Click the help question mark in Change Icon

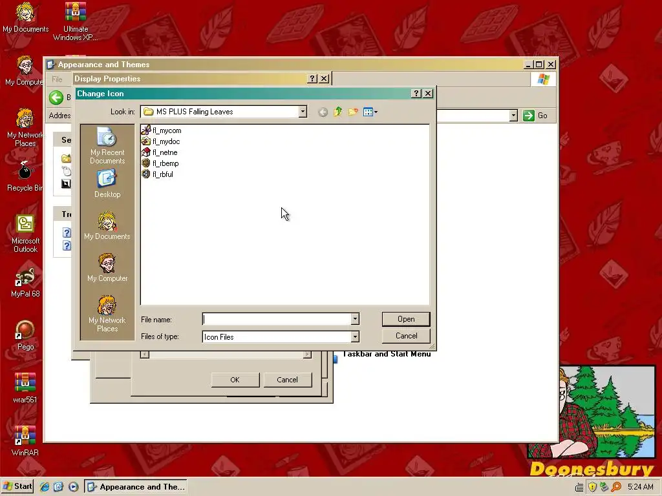(416, 93)
